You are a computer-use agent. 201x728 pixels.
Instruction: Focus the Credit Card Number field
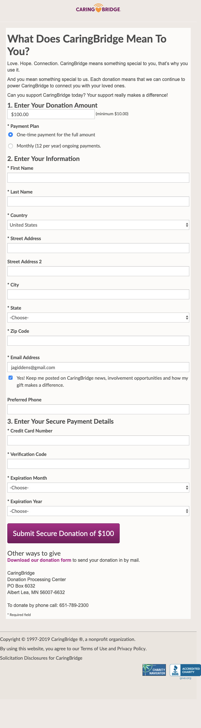tap(98, 440)
